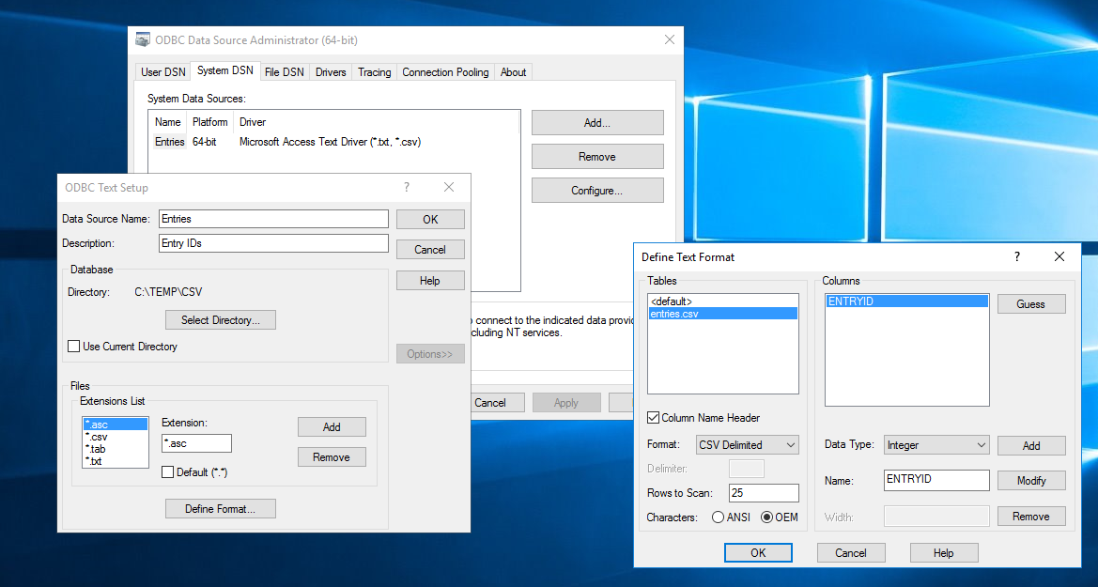This screenshot has width=1098, height=587.
Task: Click the Modify column button
Action: point(1030,481)
